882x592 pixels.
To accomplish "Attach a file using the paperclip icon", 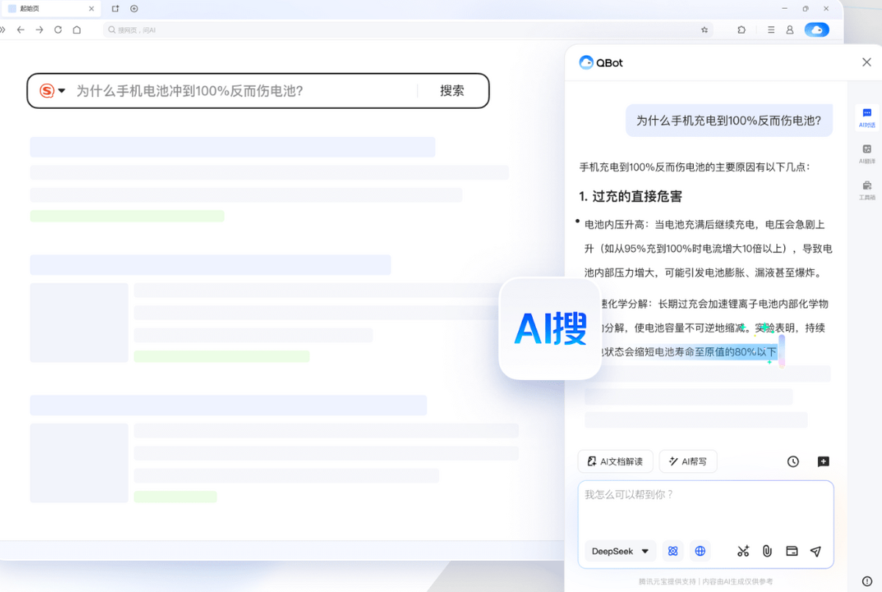I will point(767,551).
